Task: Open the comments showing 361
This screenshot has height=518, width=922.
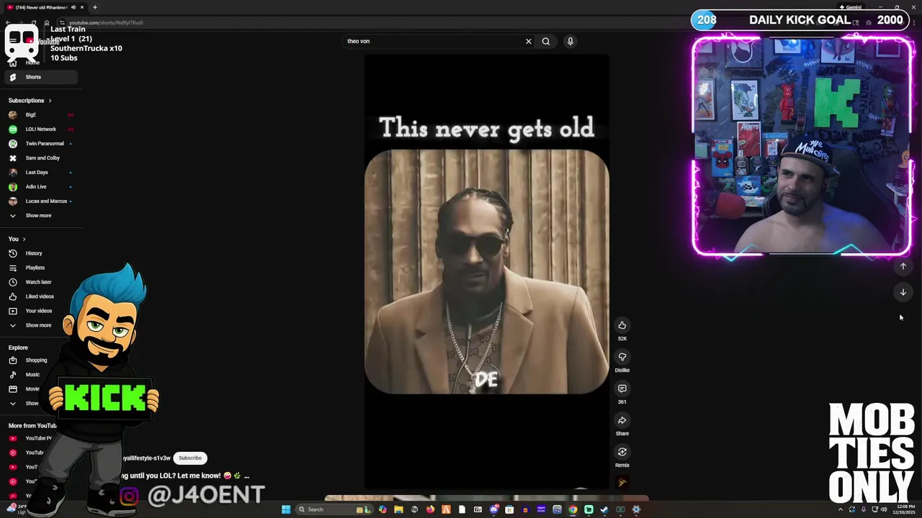Action: pos(622,388)
